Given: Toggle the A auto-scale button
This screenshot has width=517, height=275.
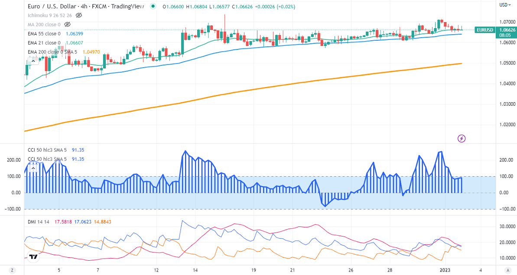Looking at the screenshot, I should pyautogui.click(x=508, y=270).
